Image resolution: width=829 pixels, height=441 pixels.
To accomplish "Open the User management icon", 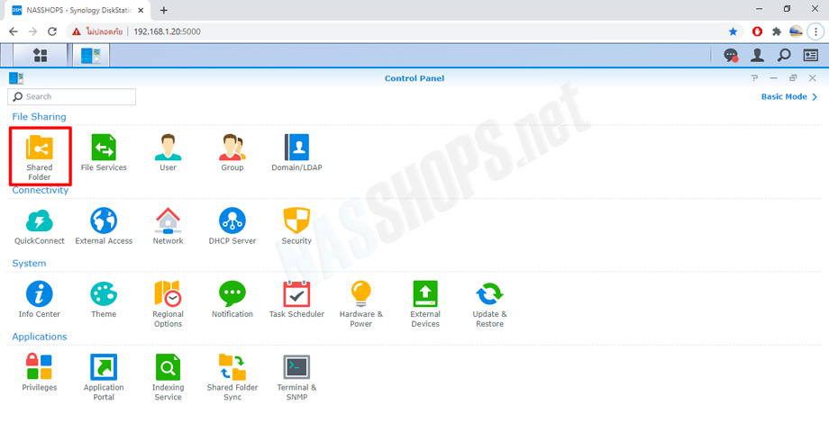I will point(169,153).
